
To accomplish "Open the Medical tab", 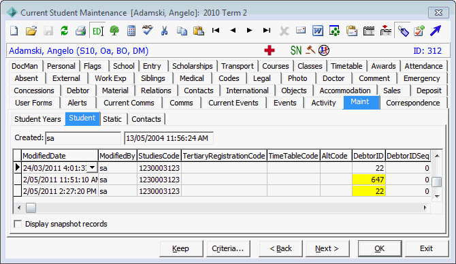I will 192,78.
